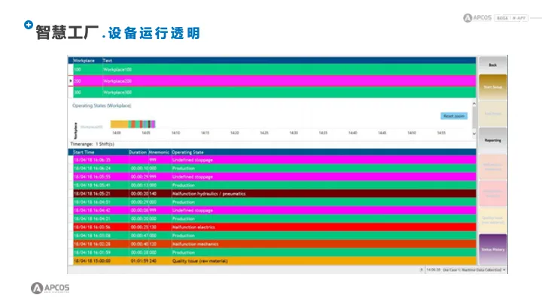The width and height of the screenshot is (542, 304).
Task: Click the Operating State column header
Action: (187, 152)
